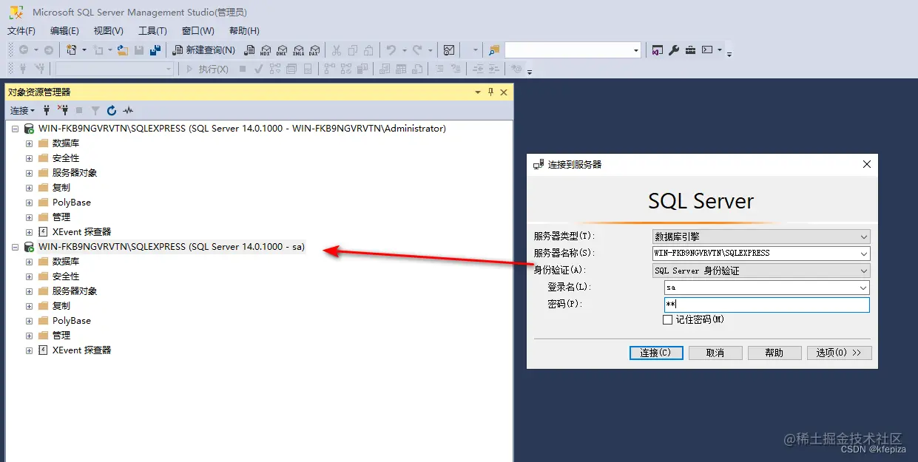
Task: Expand 复制 under the Administrator connection
Action: (x=29, y=188)
